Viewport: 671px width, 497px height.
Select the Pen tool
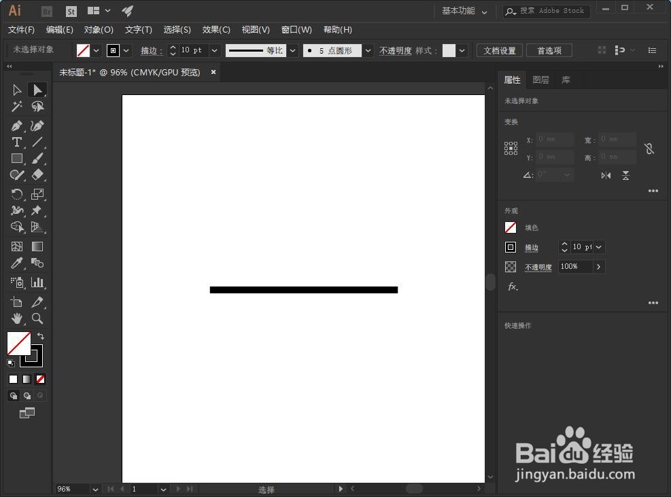(x=17, y=126)
